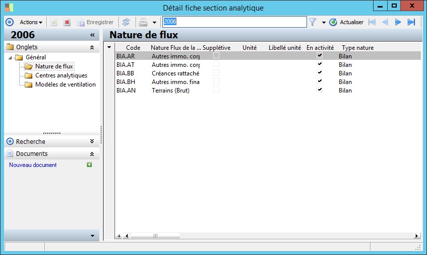
Task: Click the Autres immo. fina cell
Action: (175, 82)
